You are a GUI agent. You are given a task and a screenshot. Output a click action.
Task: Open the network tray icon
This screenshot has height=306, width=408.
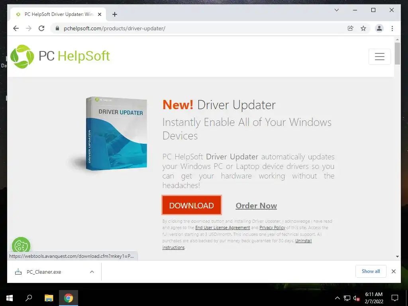(347, 298)
